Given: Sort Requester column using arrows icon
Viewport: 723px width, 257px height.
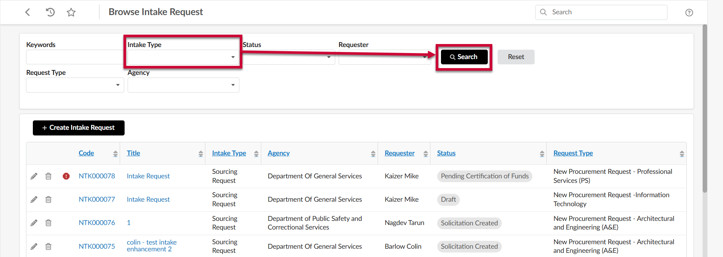Looking at the screenshot, I should pyautogui.click(x=425, y=154).
